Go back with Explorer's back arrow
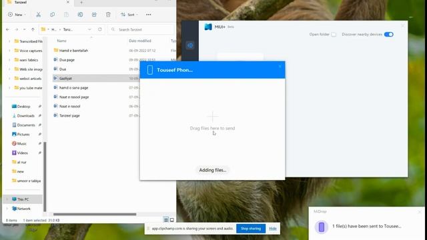Viewport: 427px width, 240px height. pyautogui.click(x=7, y=29)
